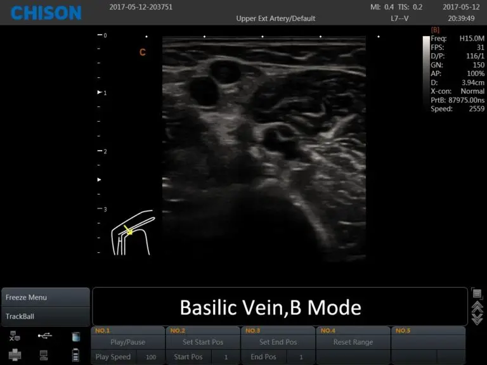The width and height of the screenshot is (487, 365).
Task: Click the Play Speed value 100
Action: pyautogui.click(x=151, y=357)
